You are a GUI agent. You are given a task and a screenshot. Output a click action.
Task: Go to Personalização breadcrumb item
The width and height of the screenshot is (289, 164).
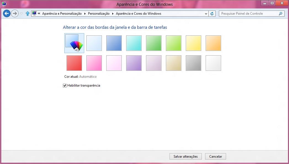[x=99, y=14]
